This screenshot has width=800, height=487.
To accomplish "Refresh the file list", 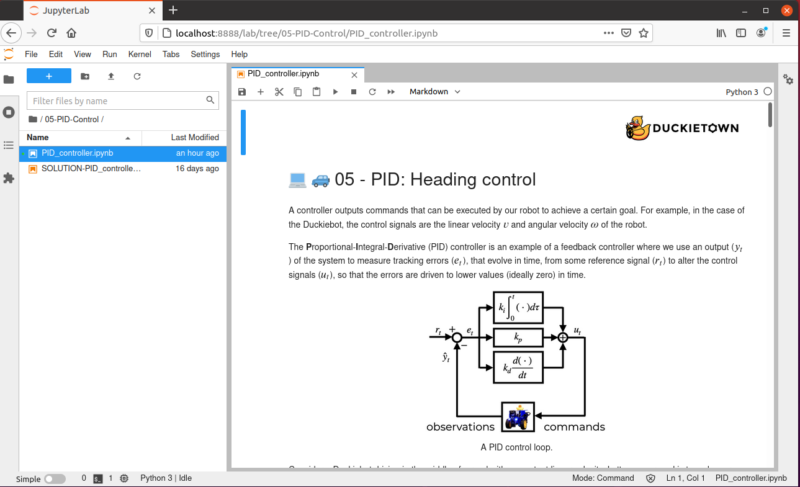I will [137, 76].
